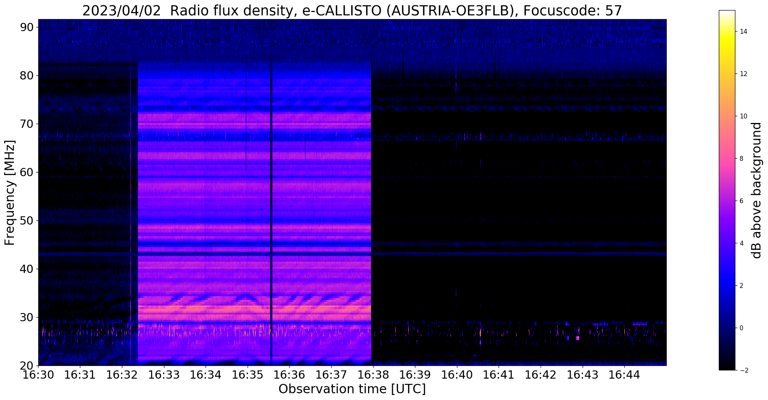Click the 16:33 time tick label
Image resolution: width=768 pixels, height=400 pixels.
(x=164, y=374)
